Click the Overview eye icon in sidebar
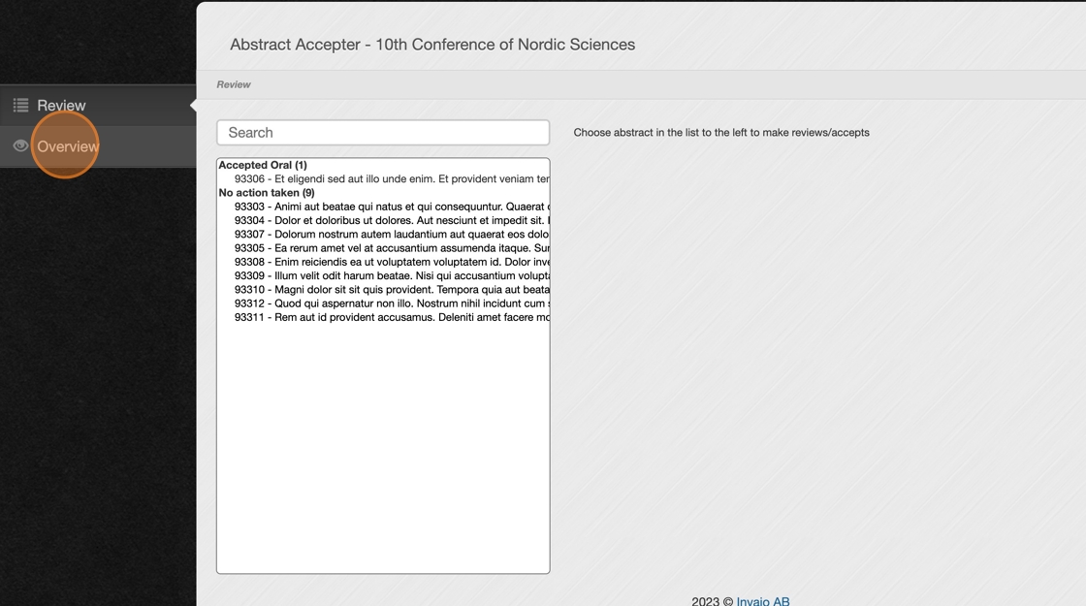The width and height of the screenshot is (1086, 606). [20, 146]
